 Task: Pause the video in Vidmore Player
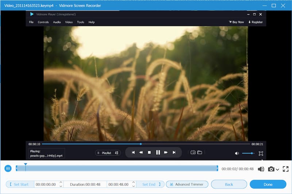[158, 152]
